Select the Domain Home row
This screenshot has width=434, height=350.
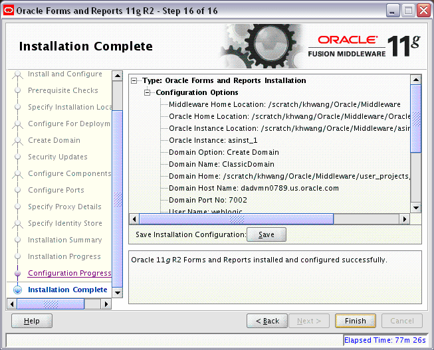point(290,176)
